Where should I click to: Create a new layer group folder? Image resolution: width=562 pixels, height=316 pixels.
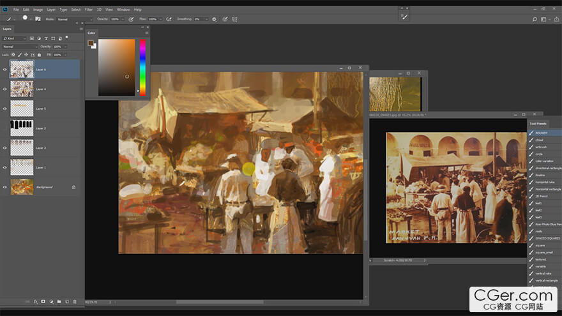[59, 301]
